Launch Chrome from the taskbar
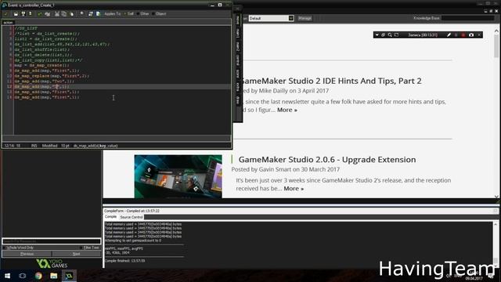This screenshot has width=501, height=282. (x=38, y=276)
